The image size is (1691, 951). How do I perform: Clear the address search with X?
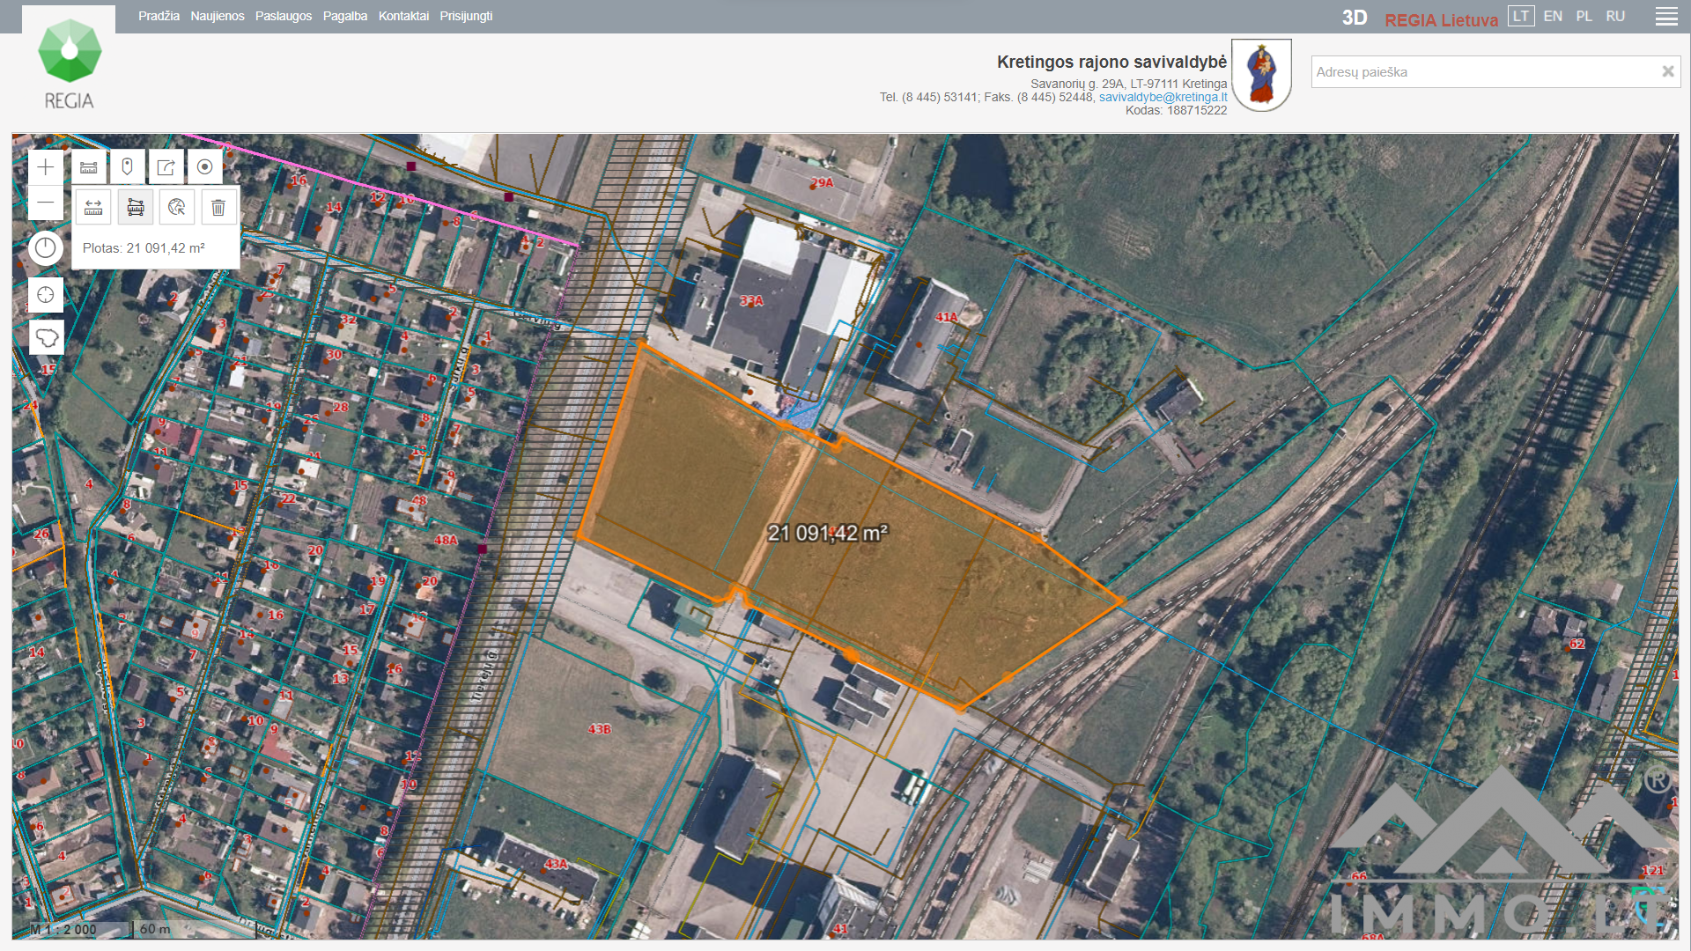click(1667, 72)
